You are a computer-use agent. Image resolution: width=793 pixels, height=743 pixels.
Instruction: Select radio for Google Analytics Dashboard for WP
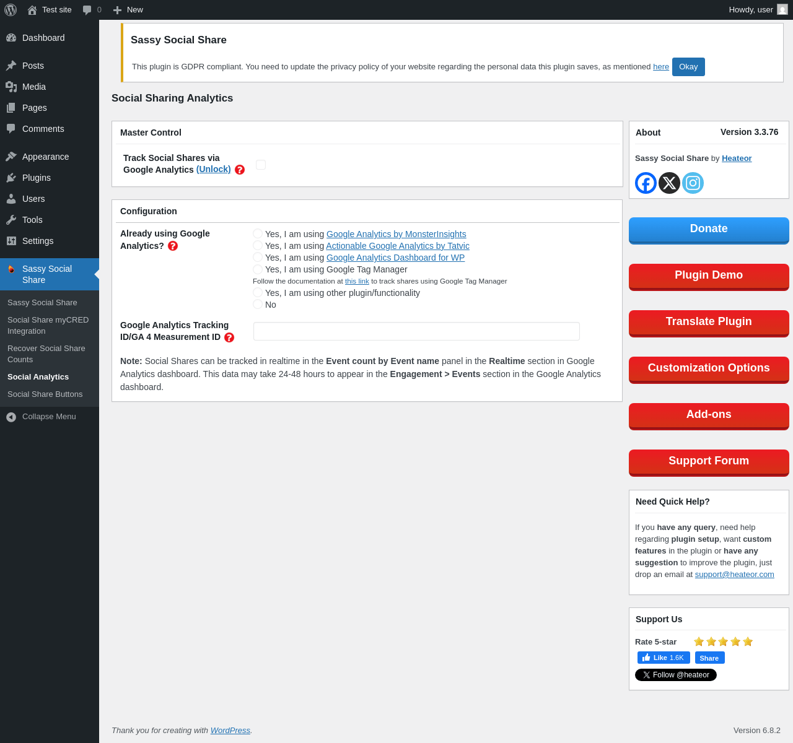pyautogui.click(x=258, y=257)
